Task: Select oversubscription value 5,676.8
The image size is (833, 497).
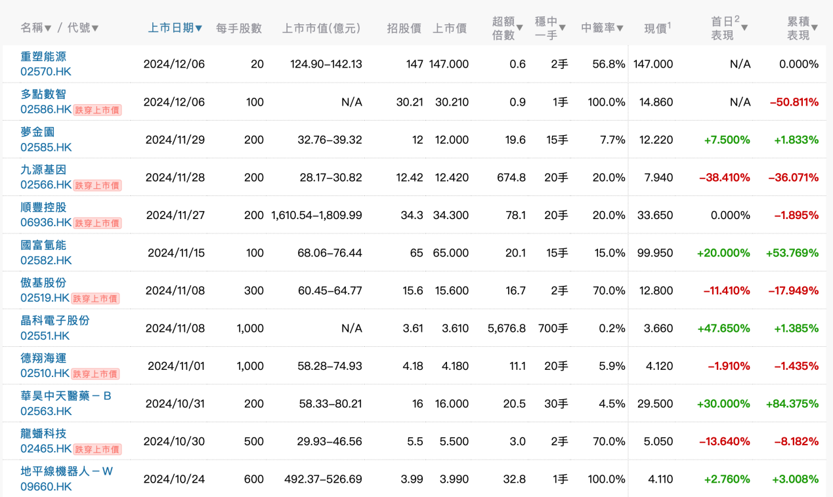Action: click(x=507, y=328)
